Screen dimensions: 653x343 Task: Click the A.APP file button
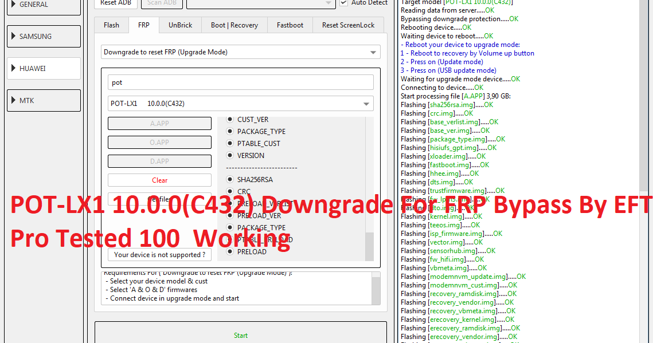[x=159, y=124]
